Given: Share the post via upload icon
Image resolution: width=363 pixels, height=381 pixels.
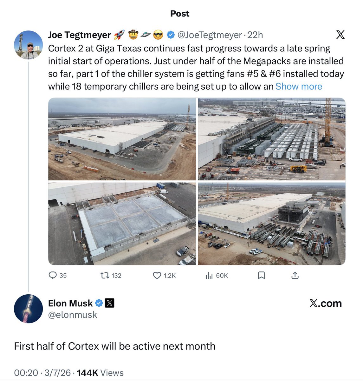Looking at the screenshot, I should (295, 276).
